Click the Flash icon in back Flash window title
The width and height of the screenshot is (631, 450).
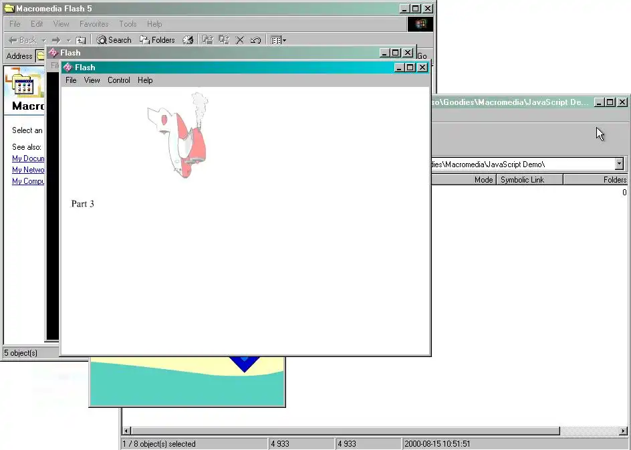tap(53, 53)
